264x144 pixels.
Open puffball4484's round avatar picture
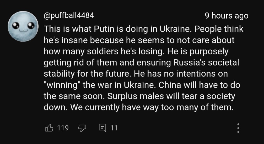pos(23,26)
